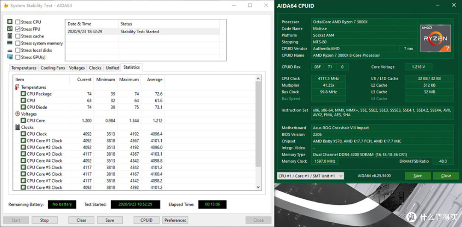
Task: Click the green icon beside CPU Core #1 Clock
Action: 23,140
